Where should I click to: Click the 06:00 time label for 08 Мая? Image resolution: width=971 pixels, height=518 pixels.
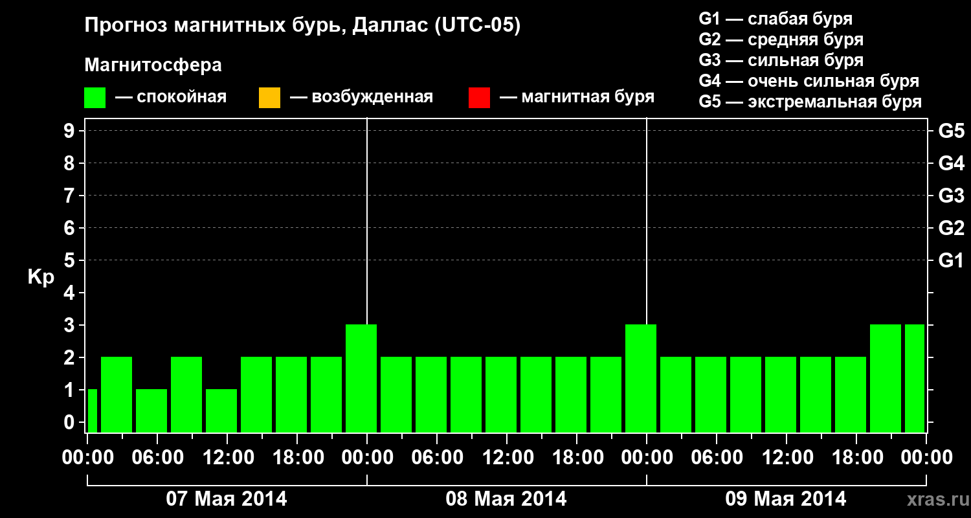coord(437,457)
